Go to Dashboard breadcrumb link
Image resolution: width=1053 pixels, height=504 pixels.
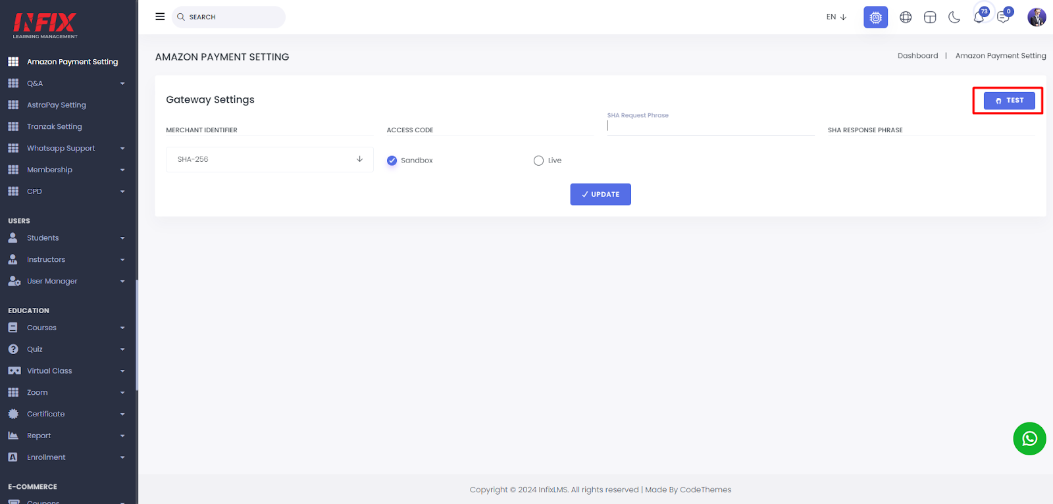(x=917, y=56)
